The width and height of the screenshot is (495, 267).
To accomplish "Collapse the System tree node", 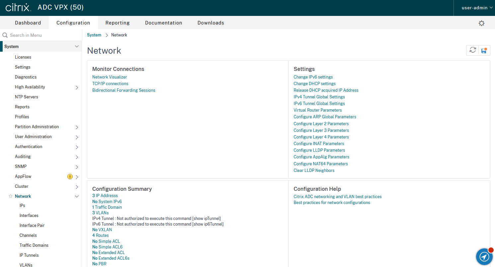I will point(77,47).
